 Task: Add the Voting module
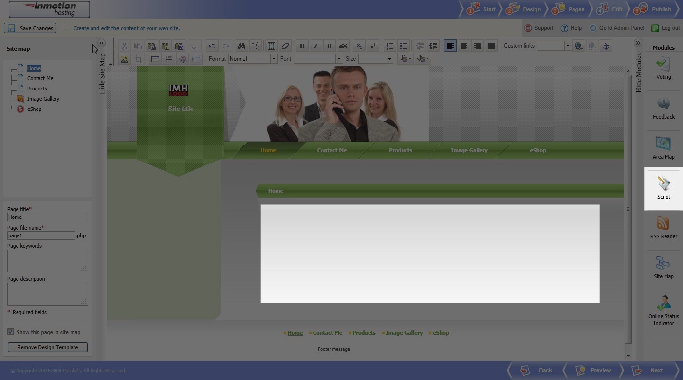tap(664, 68)
